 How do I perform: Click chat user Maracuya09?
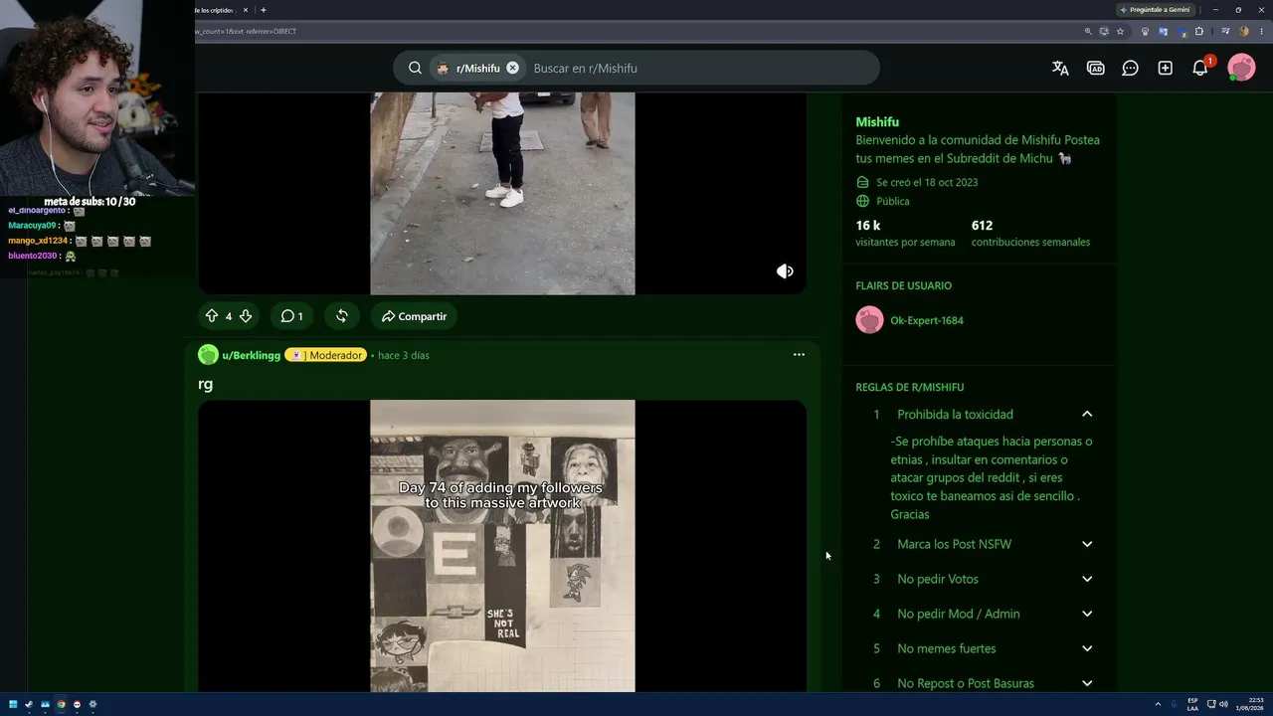coord(32,226)
